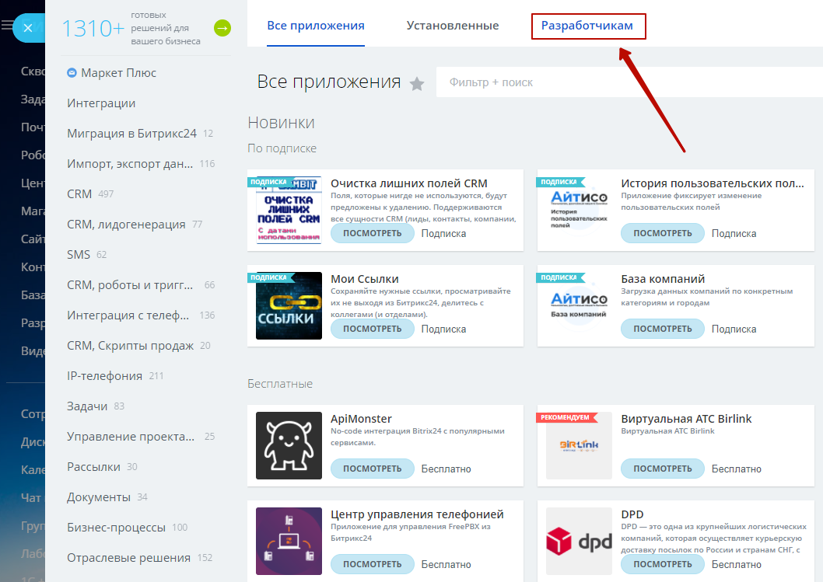The height and width of the screenshot is (582, 823).
Task: Open База компаний Айтисо thumbnail
Action: 579,305
